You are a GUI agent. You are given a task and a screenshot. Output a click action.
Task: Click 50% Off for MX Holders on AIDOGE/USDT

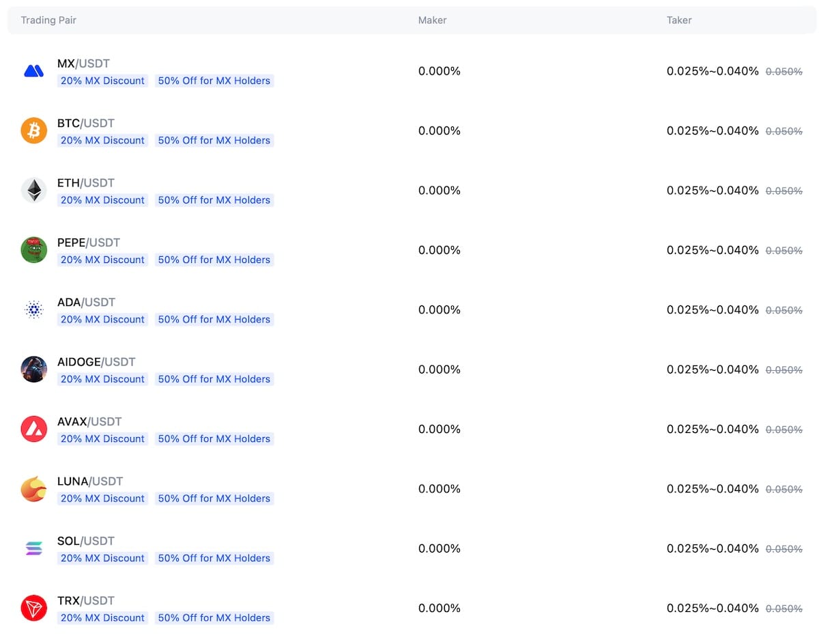point(214,379)
